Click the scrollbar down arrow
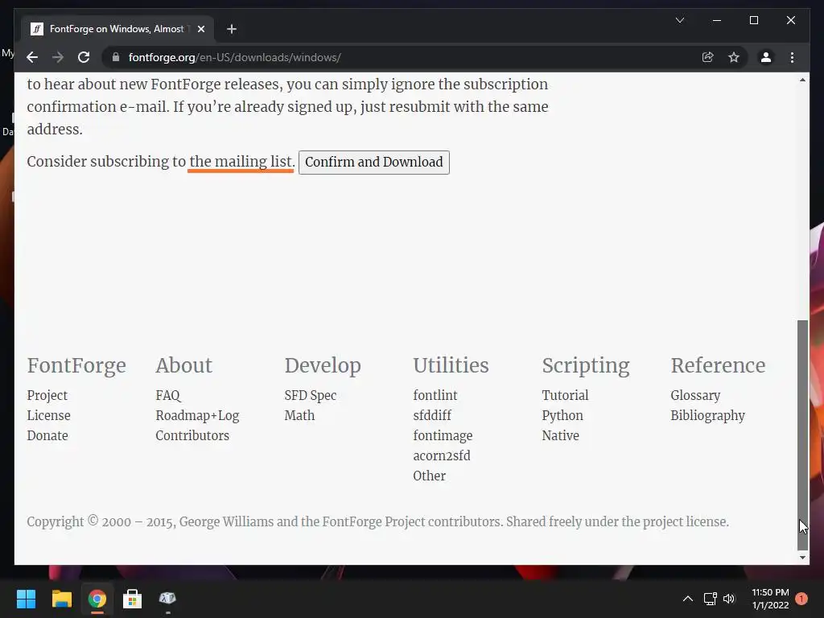Viewport: 824px width, 618px height. [802, 558]
